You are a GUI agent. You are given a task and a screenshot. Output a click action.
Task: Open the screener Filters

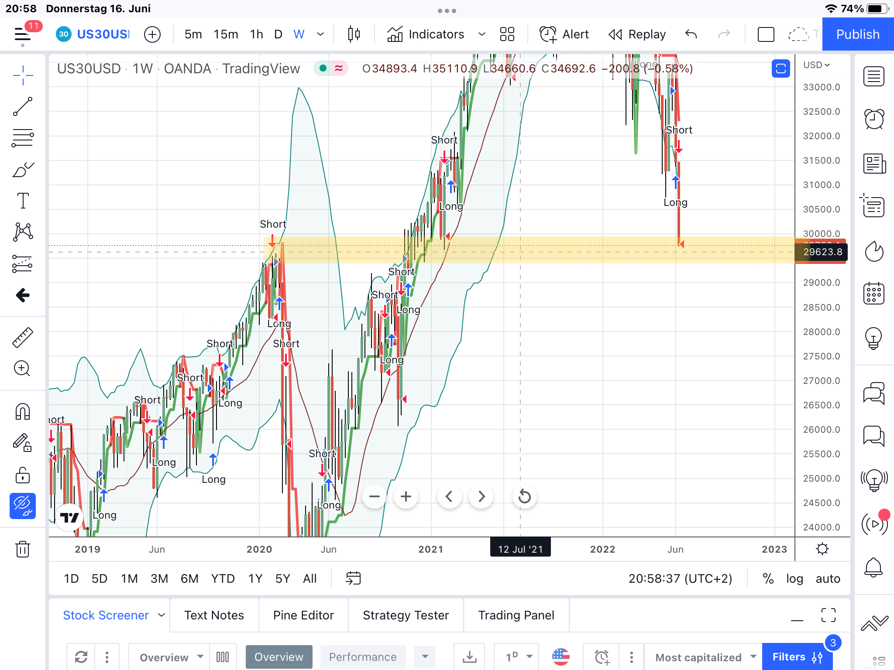pos(797,657)
